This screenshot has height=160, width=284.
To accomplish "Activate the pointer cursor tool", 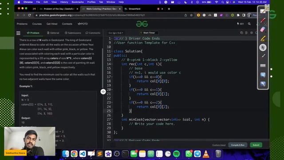I will (x=263, y=48).
